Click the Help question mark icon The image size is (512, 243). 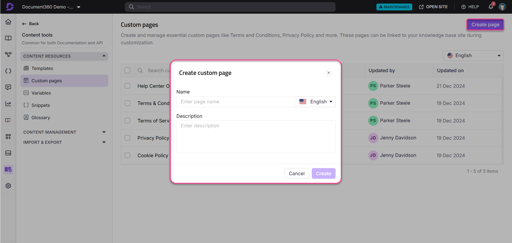(464, 7)
